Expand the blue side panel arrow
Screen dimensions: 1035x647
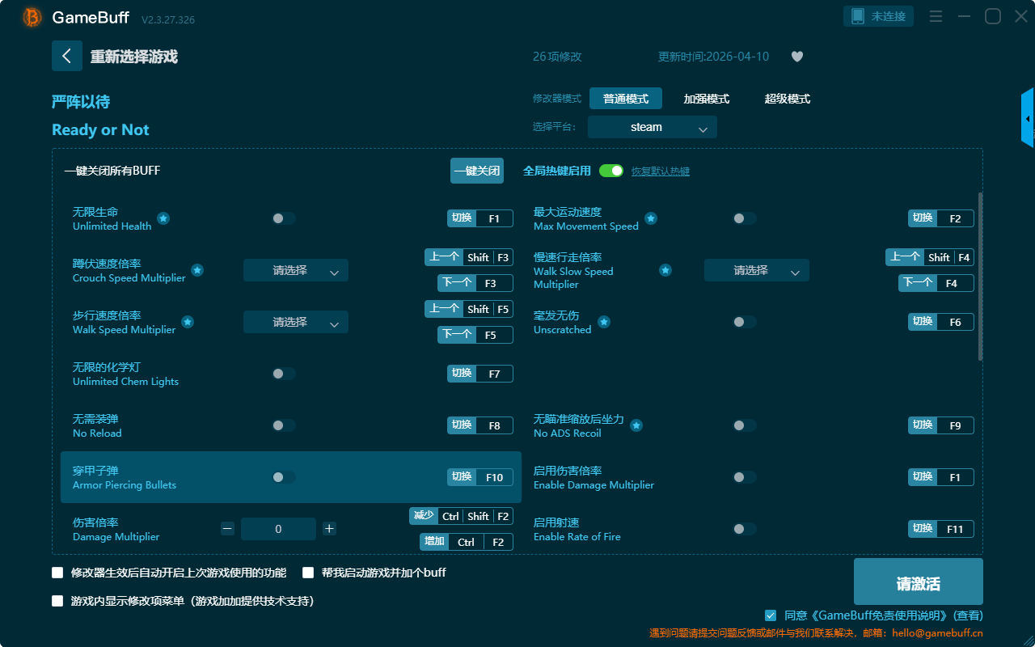coord(1028,119)
